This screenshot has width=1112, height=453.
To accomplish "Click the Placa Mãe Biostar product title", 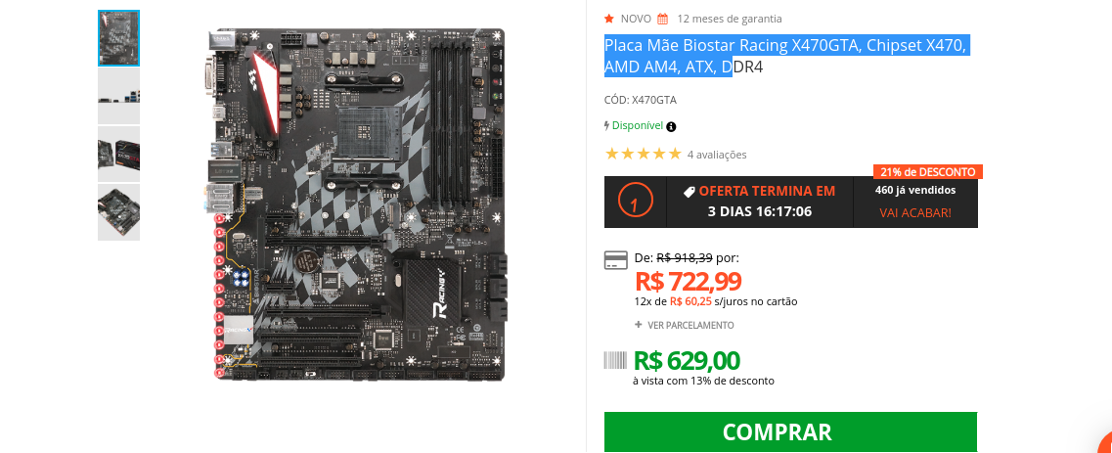I will (785, 56).
